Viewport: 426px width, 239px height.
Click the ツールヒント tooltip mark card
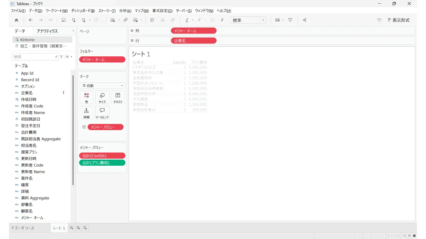click(102, 113)
